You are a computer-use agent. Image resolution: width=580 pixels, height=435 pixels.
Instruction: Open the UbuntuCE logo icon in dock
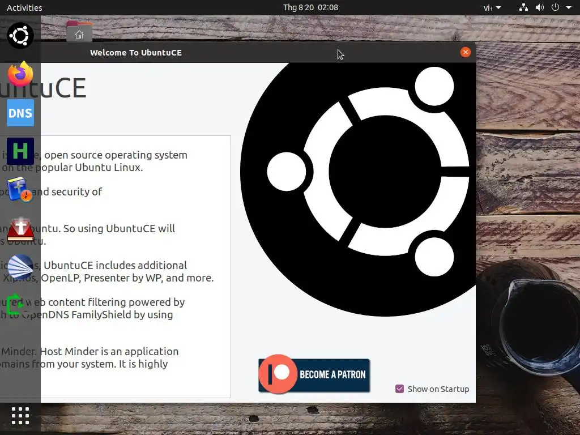pos(20,36)
